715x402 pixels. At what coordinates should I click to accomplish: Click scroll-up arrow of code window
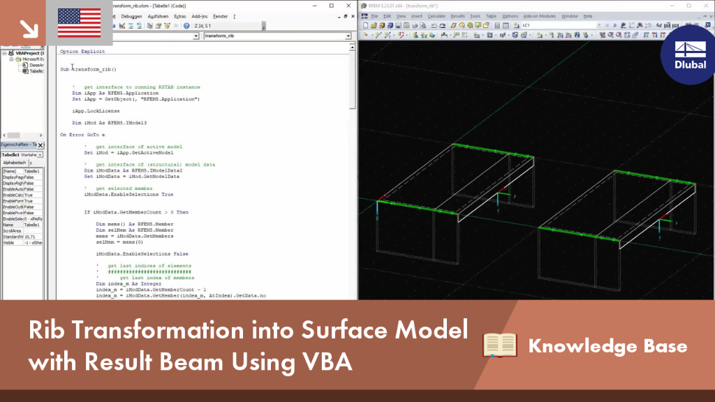(x=352, y=47)
